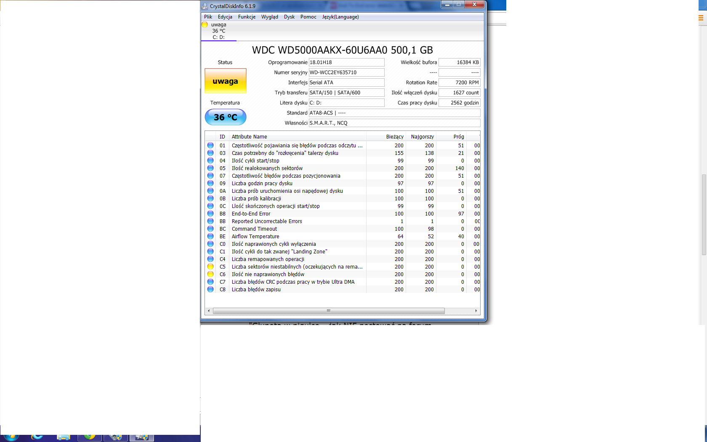Click the Próg column header
707x442 pixels.
click(452, 136)
